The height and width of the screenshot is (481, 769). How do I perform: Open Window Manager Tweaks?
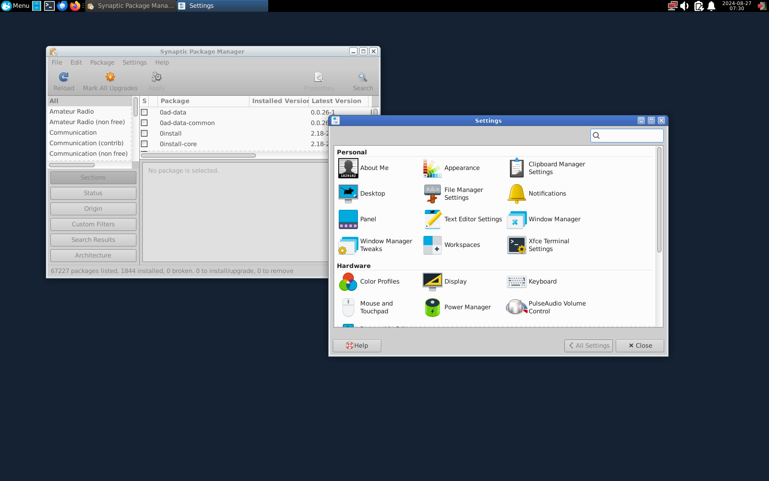coord(375,245)
